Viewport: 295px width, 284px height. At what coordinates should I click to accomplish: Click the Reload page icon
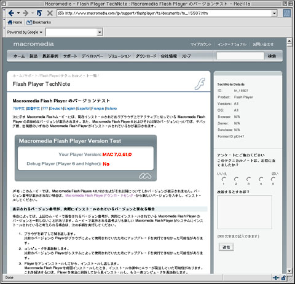tap(39, 13)
